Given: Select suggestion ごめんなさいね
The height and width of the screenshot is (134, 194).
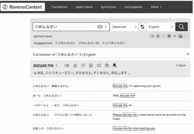Looking at the screenshot, I should 89,43.
